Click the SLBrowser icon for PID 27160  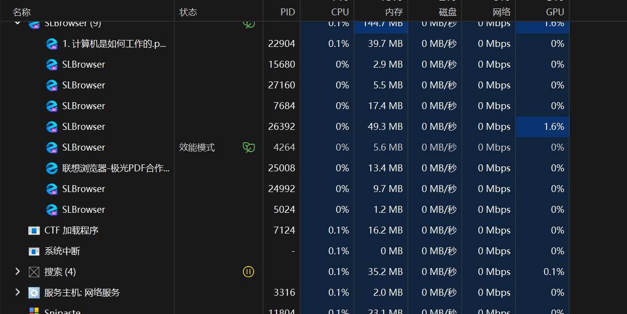(x=52, y=85)
